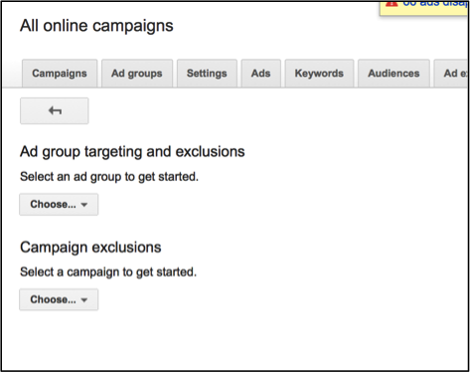470x372 pixels.
Task: Click the yellow disapproved ads alert
Action: [x=424, y=8]
